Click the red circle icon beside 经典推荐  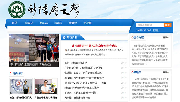[10, 73]
